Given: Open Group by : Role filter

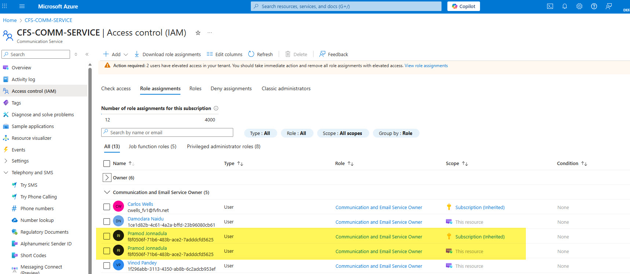Looking at the screenshot, I should click(396, 133).
